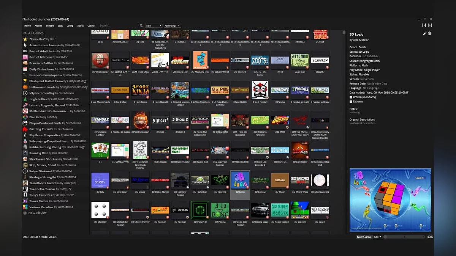Open Idly Incrementing clock icon
The height and width of the screenshot is (256, 456).
click(25, 93)
